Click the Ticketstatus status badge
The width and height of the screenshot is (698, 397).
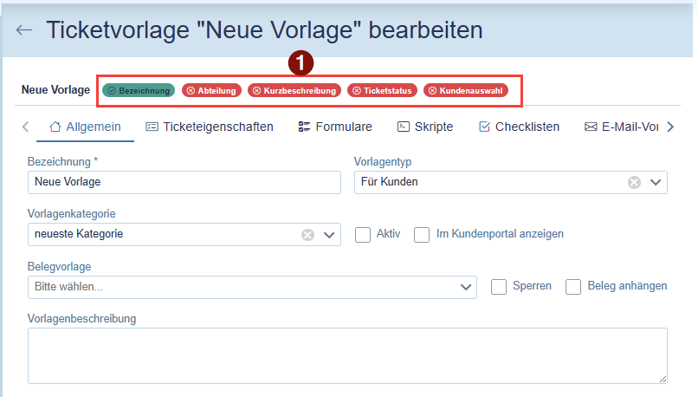click(383, 90)
